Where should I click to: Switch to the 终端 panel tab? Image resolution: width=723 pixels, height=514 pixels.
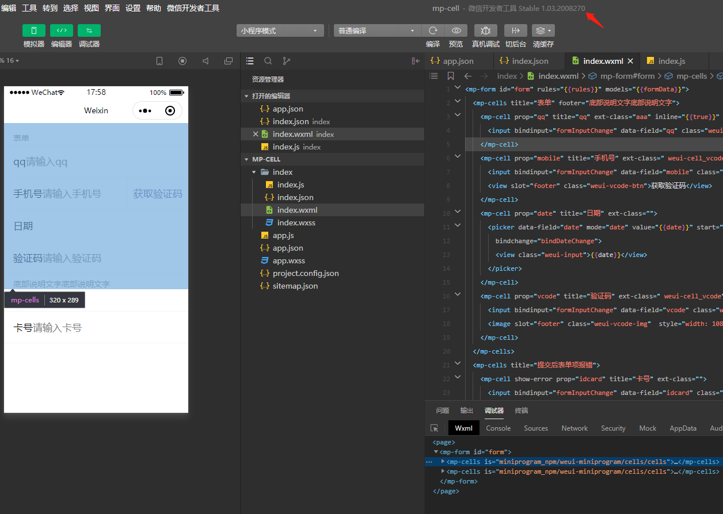[x=522, y=411]
